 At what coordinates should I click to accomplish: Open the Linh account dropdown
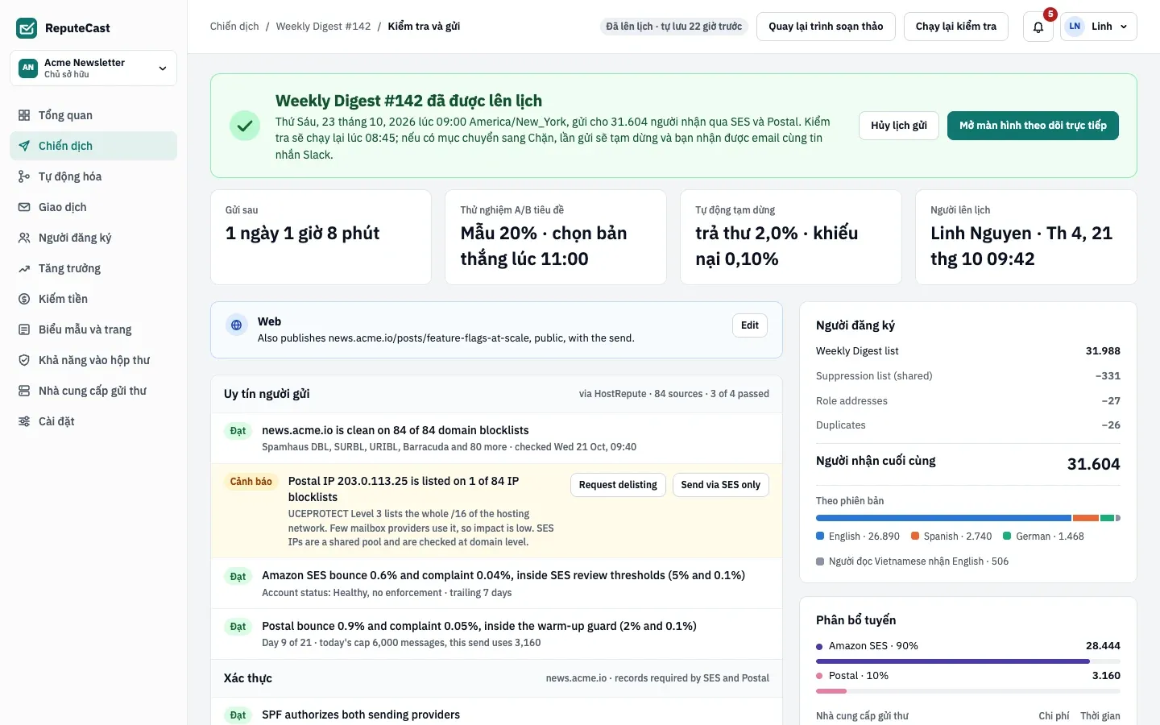pyautogui.click(x=1099, y=27)
